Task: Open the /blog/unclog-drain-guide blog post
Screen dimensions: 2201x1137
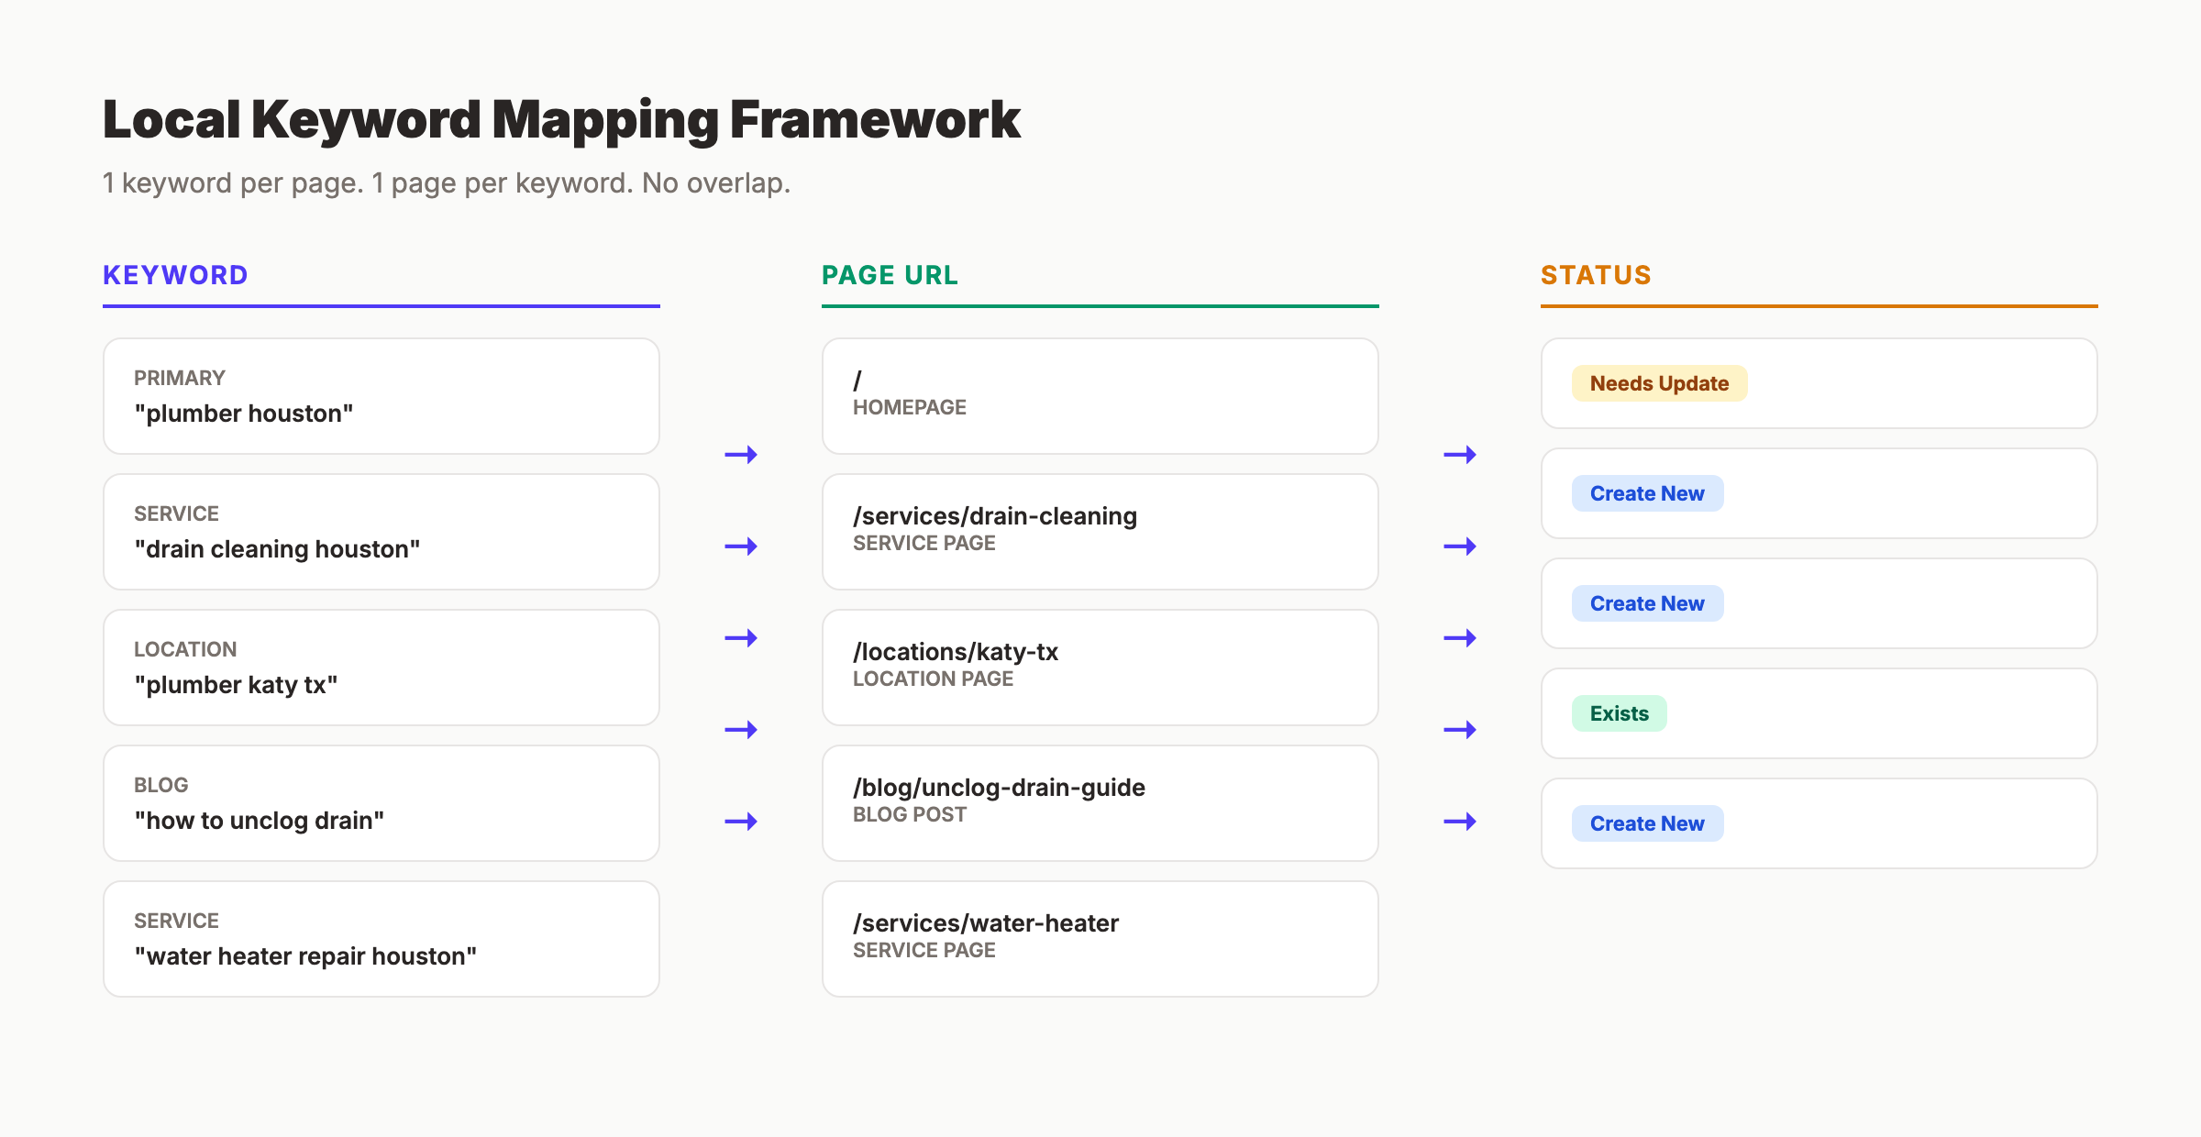Action: tap(1098, 802)
